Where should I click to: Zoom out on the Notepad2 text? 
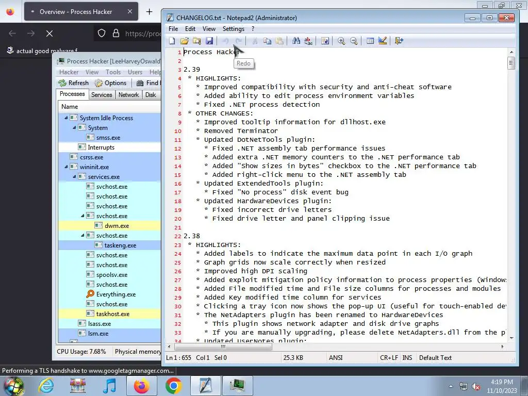(x=354, y=41)
